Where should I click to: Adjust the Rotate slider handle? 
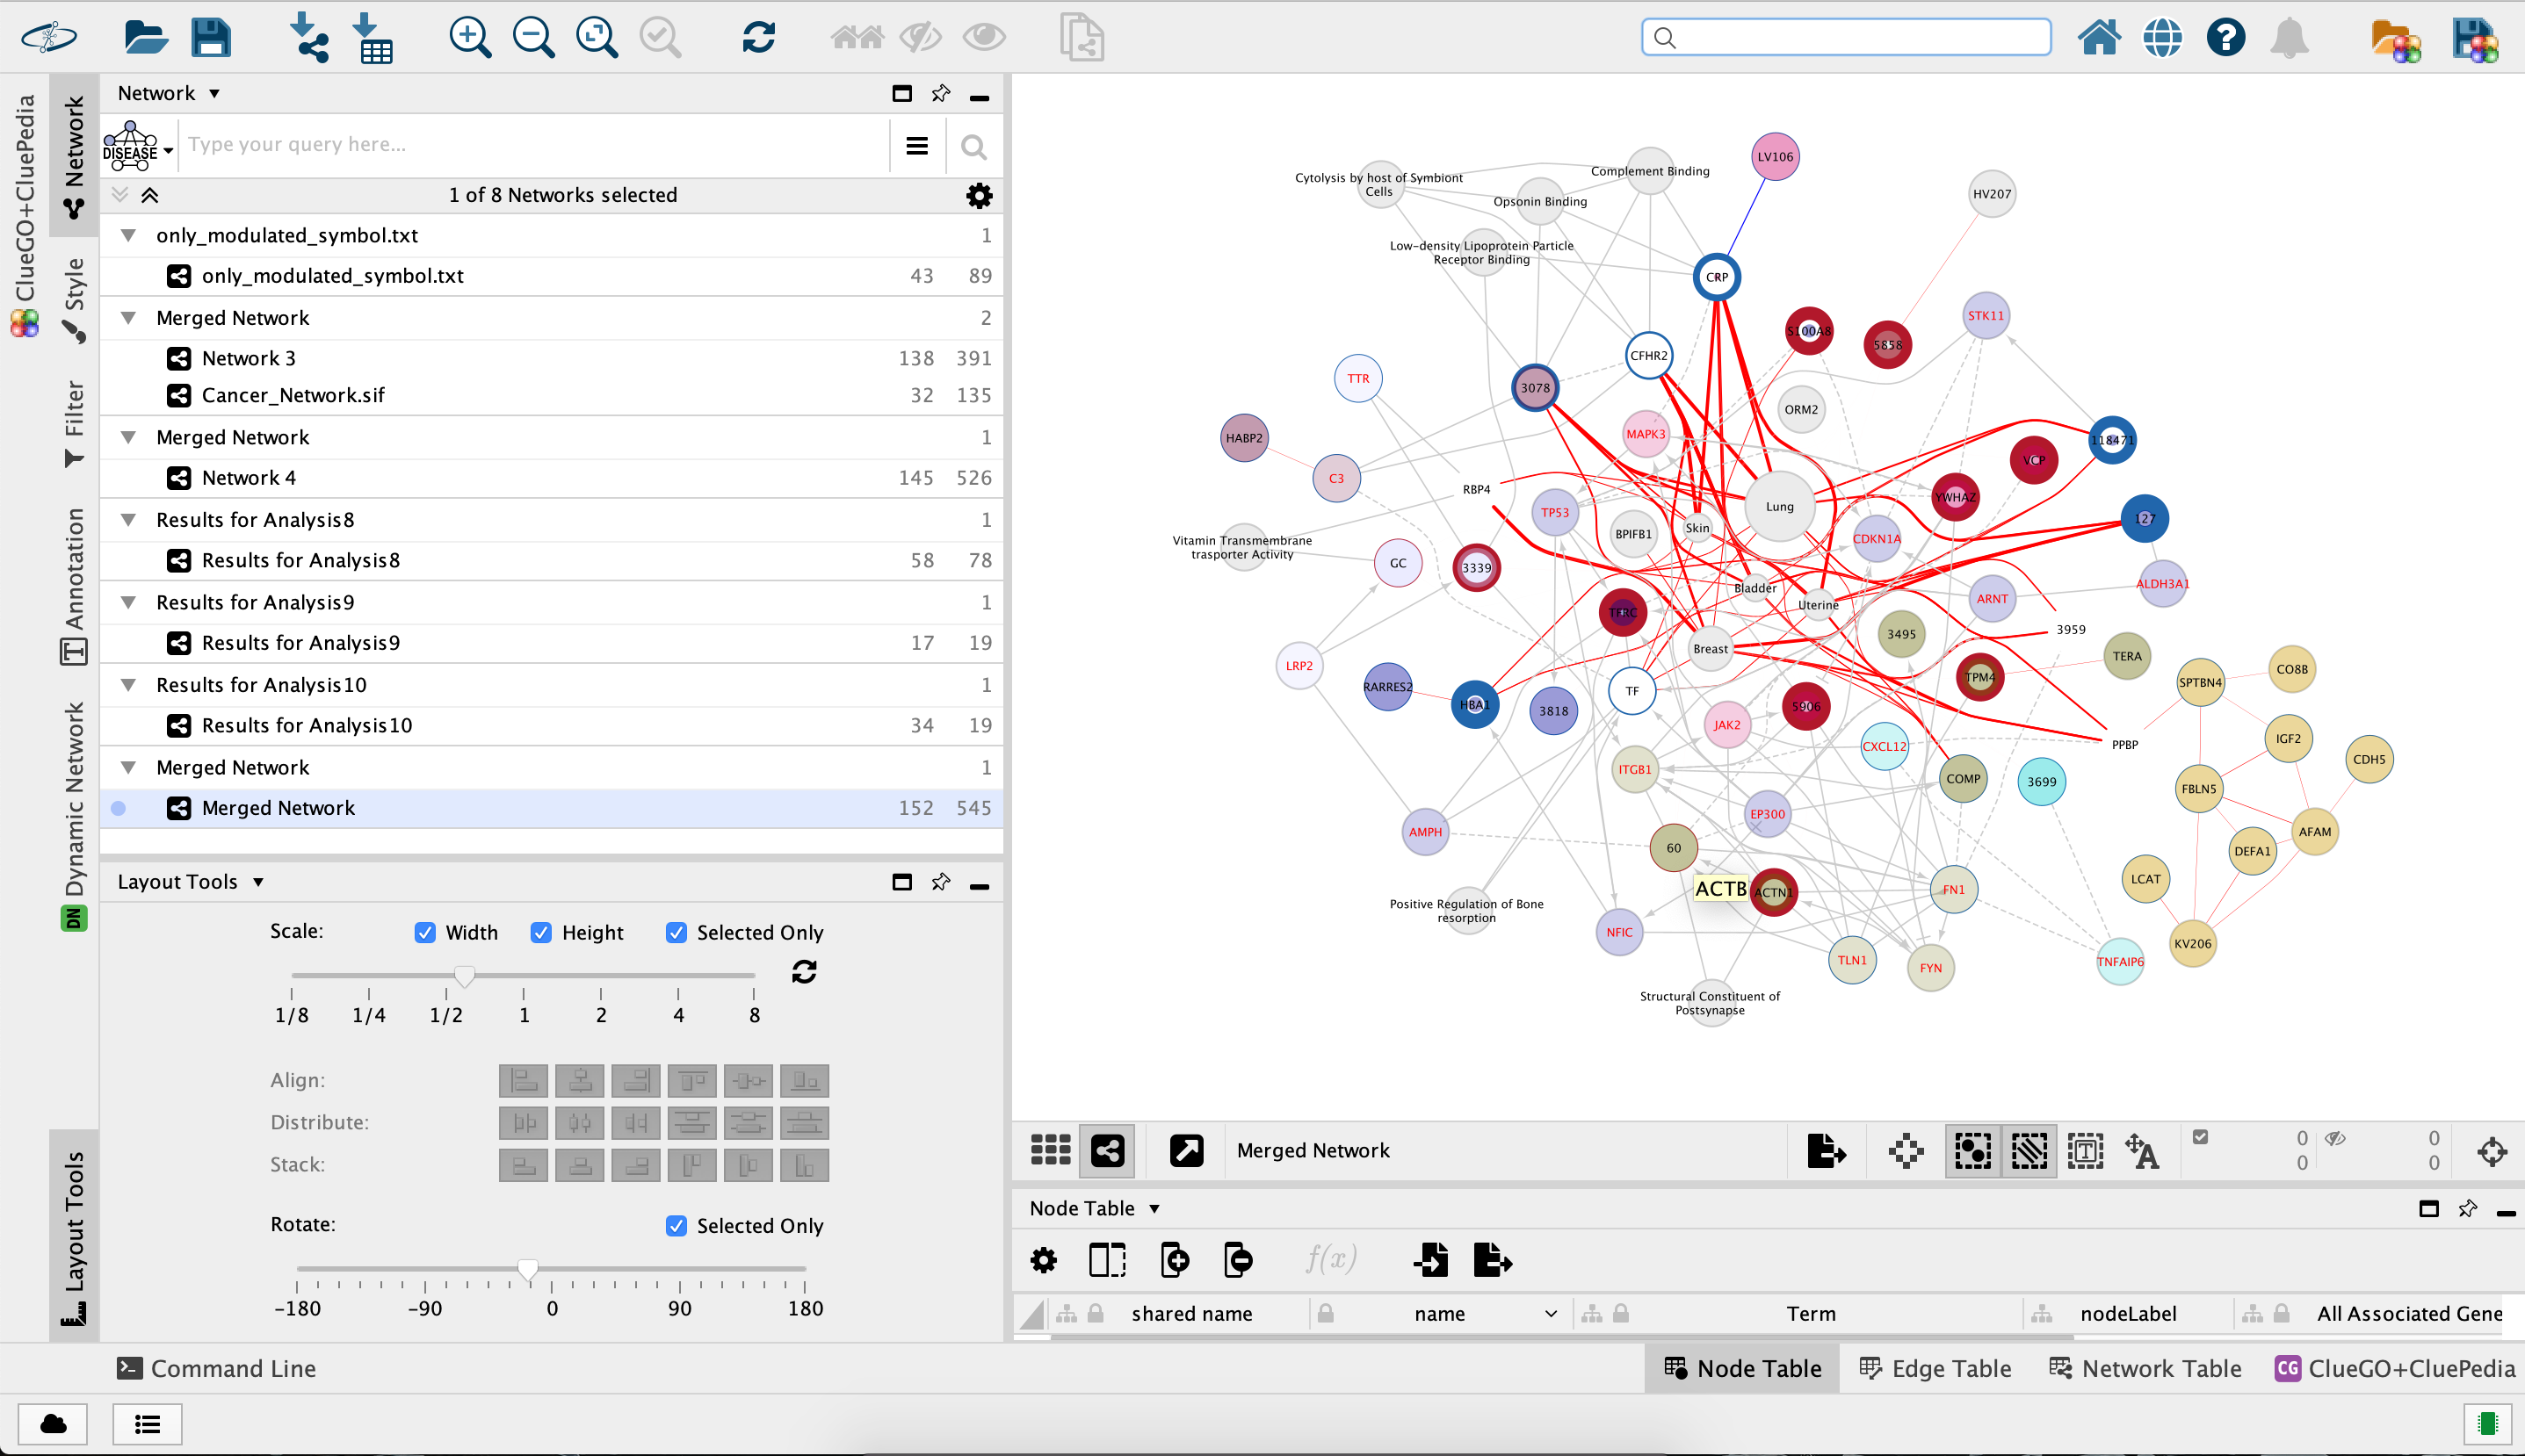pos(528,1270)
